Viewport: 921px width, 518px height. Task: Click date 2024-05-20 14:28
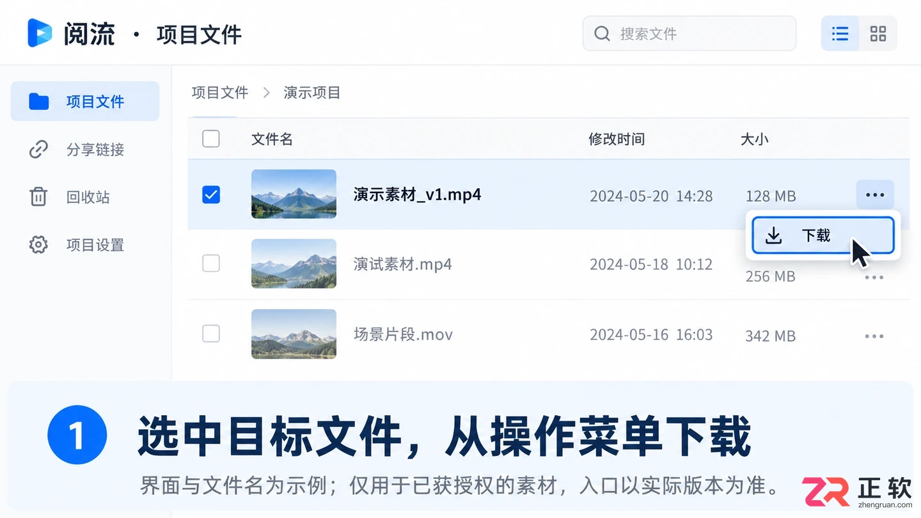651,196
